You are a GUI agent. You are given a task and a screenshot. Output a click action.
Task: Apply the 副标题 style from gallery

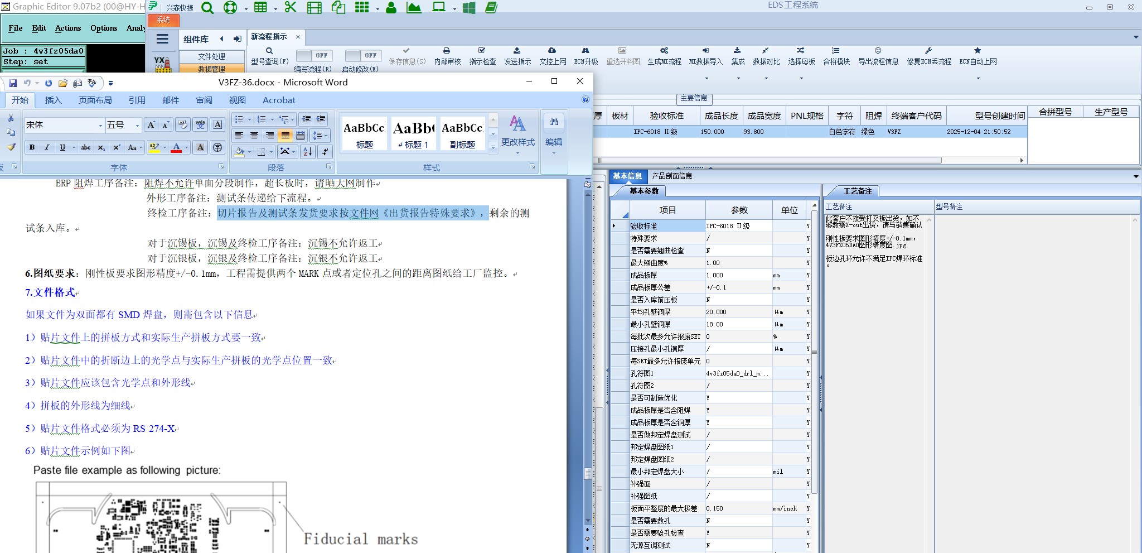tap(462, 134)
